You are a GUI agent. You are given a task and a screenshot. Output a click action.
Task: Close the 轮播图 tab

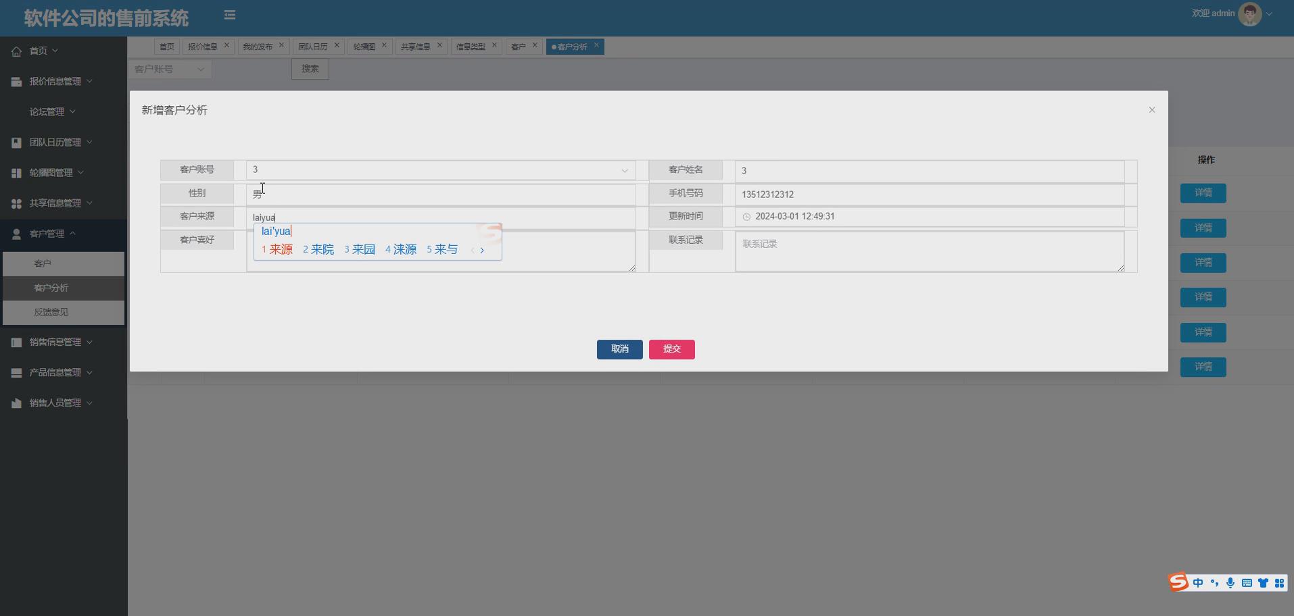coord(384,45)
